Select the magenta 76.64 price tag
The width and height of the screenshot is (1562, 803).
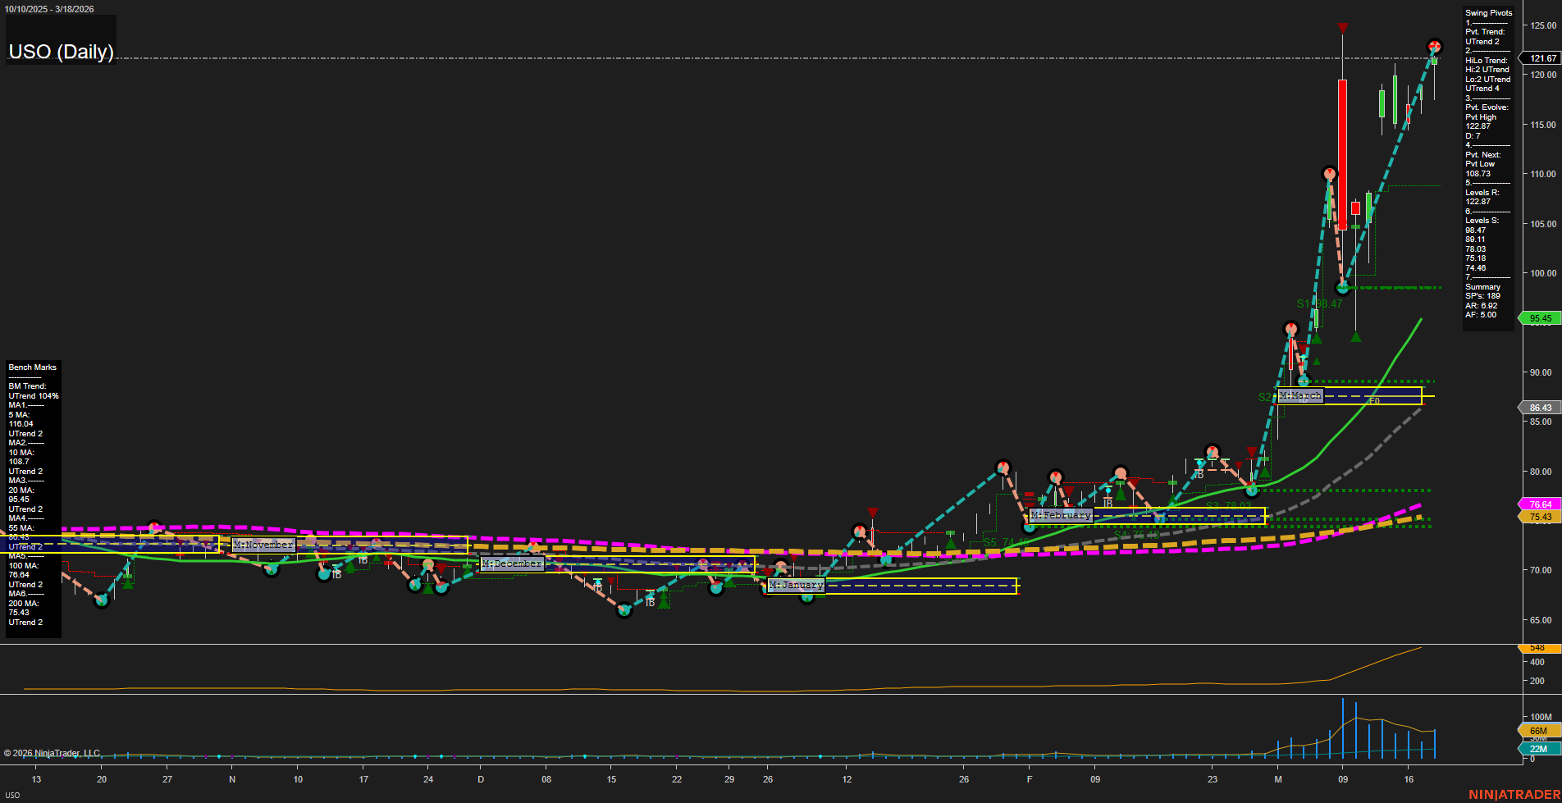coord(1540,504)
